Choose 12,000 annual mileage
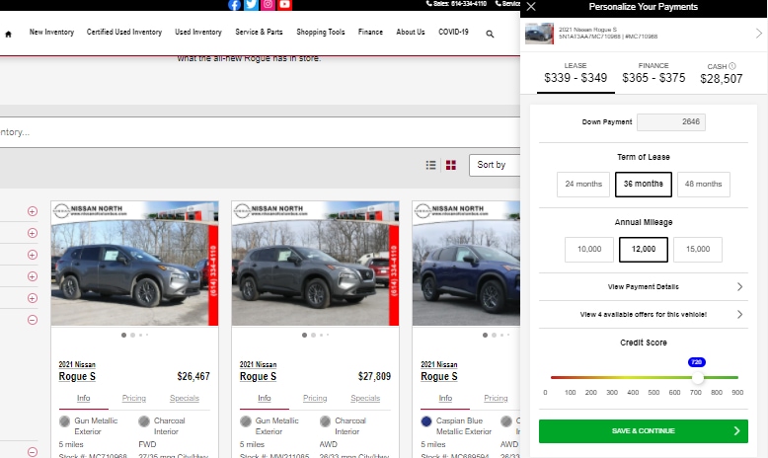 click(x=643, y=250)
